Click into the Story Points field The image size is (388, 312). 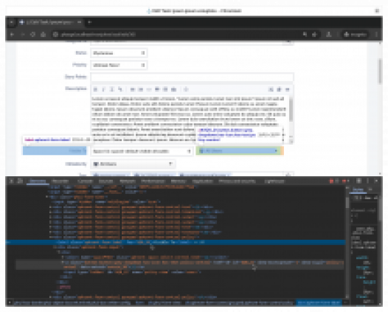(192, 77)
